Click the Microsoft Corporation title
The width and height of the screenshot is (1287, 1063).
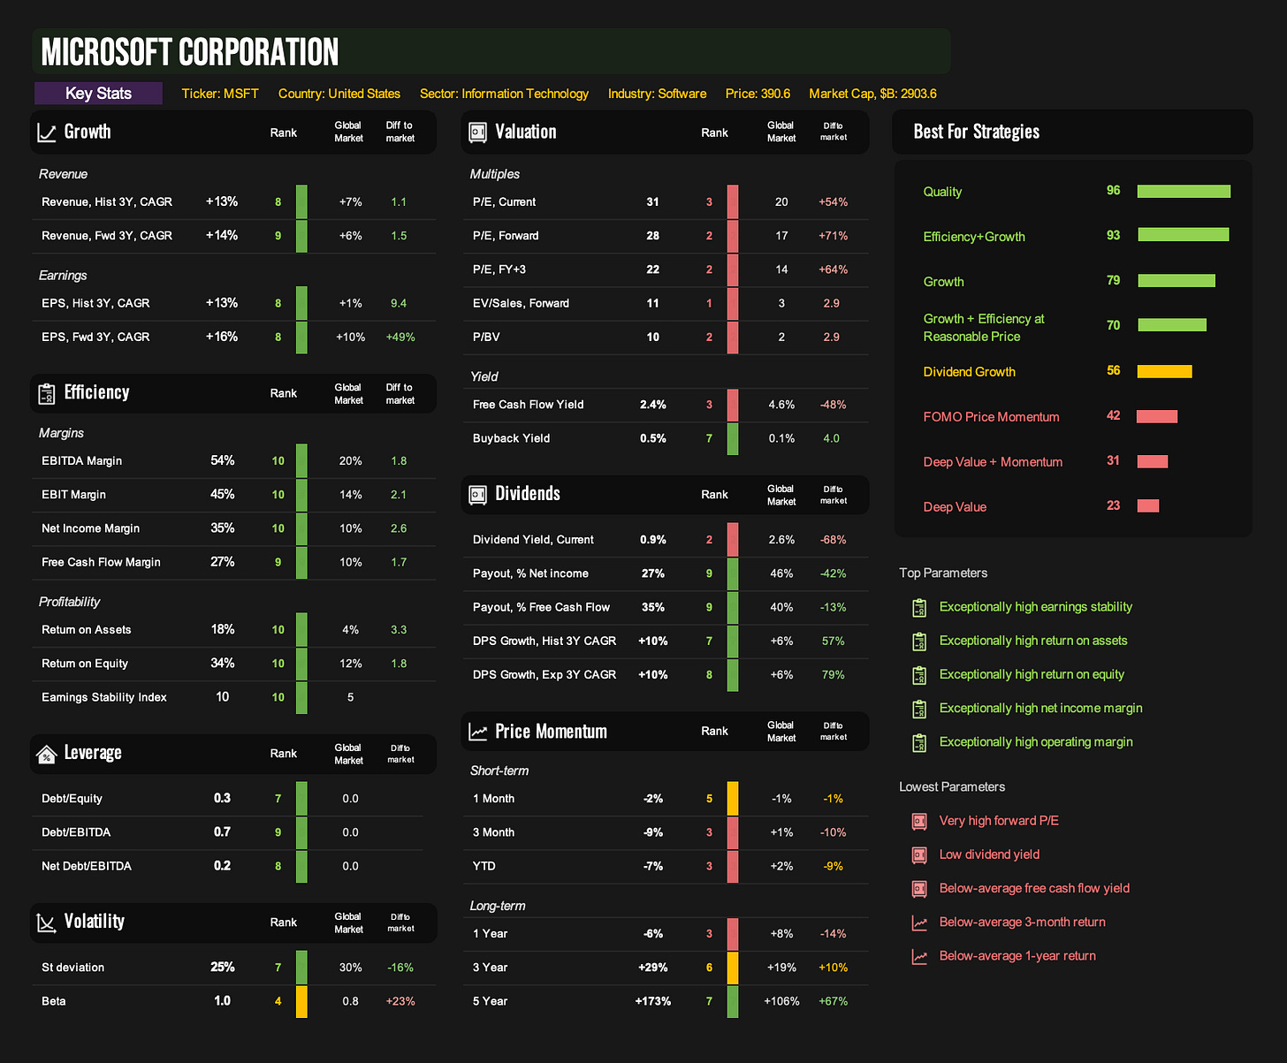pos(189,52)
